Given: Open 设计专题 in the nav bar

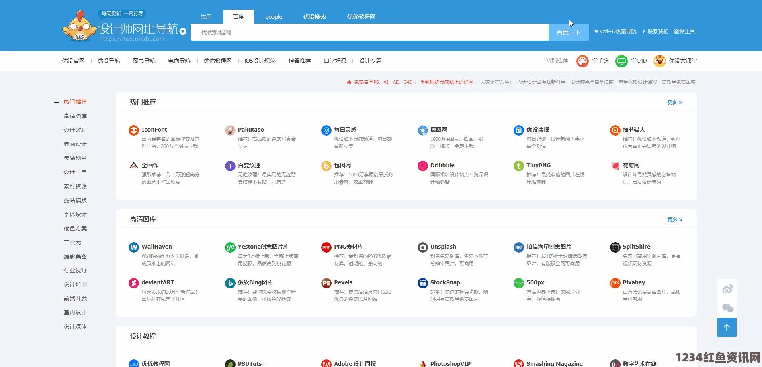Looking at the screenshot, I should tap(370, 61).
